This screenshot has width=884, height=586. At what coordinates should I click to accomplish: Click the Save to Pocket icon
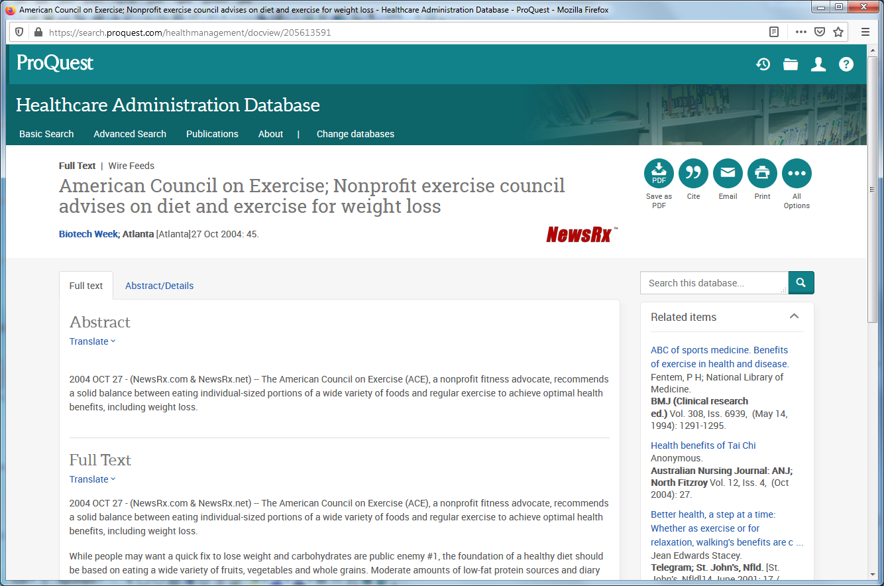820,32
